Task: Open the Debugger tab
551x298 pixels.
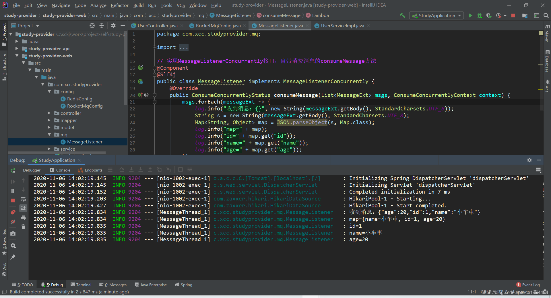Action: point(32,170)
